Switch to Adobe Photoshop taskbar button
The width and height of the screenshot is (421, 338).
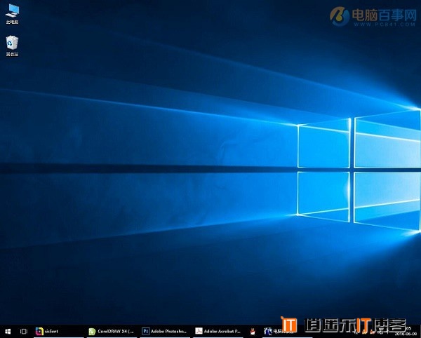coord(165,332)
